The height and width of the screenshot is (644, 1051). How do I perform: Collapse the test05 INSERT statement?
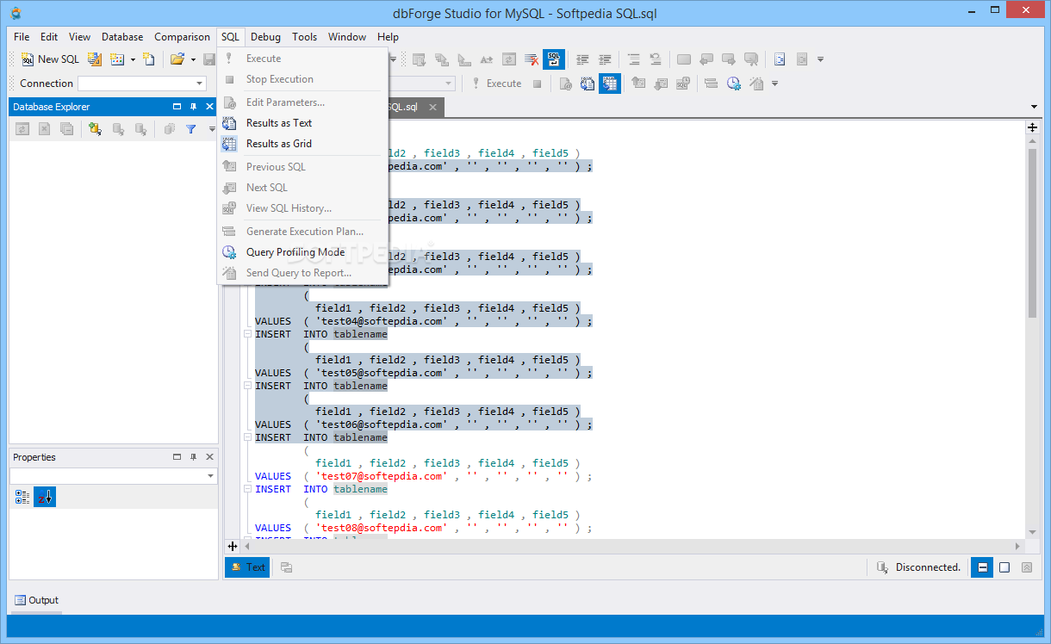coord(247,334)
